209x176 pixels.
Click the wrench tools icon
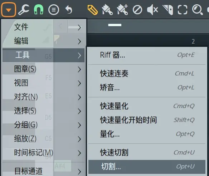click(24, 10)
